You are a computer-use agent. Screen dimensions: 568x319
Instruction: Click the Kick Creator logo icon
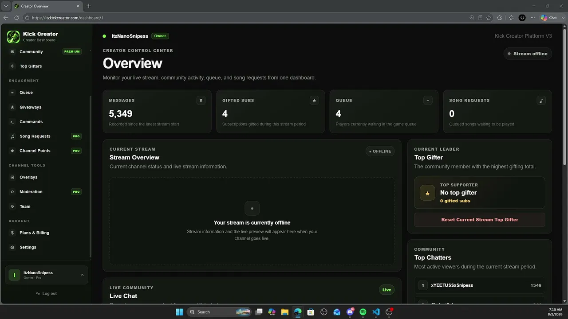(13, 37)
